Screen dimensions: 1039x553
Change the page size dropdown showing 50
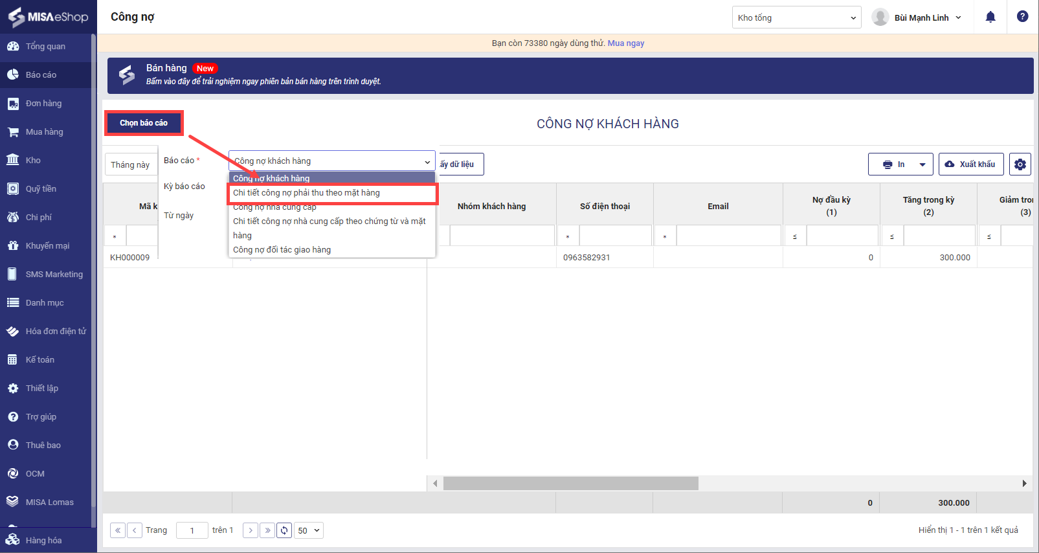coord(309,530)
